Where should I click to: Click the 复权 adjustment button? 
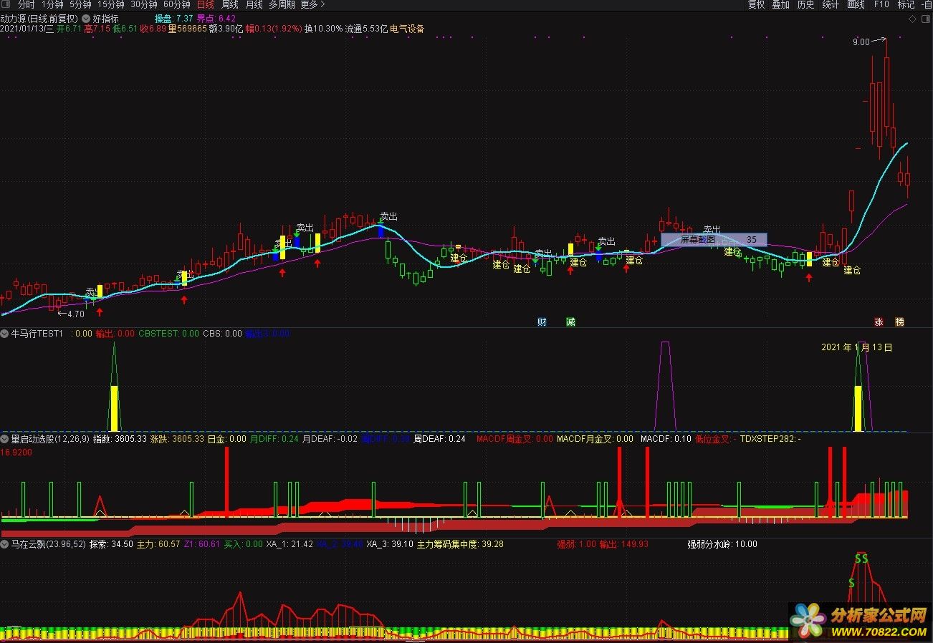[757, 5]
